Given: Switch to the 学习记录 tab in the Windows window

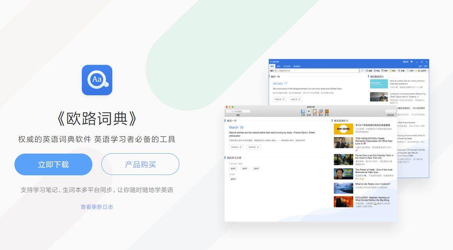Looking at the screenshot, I should [287, 66].
